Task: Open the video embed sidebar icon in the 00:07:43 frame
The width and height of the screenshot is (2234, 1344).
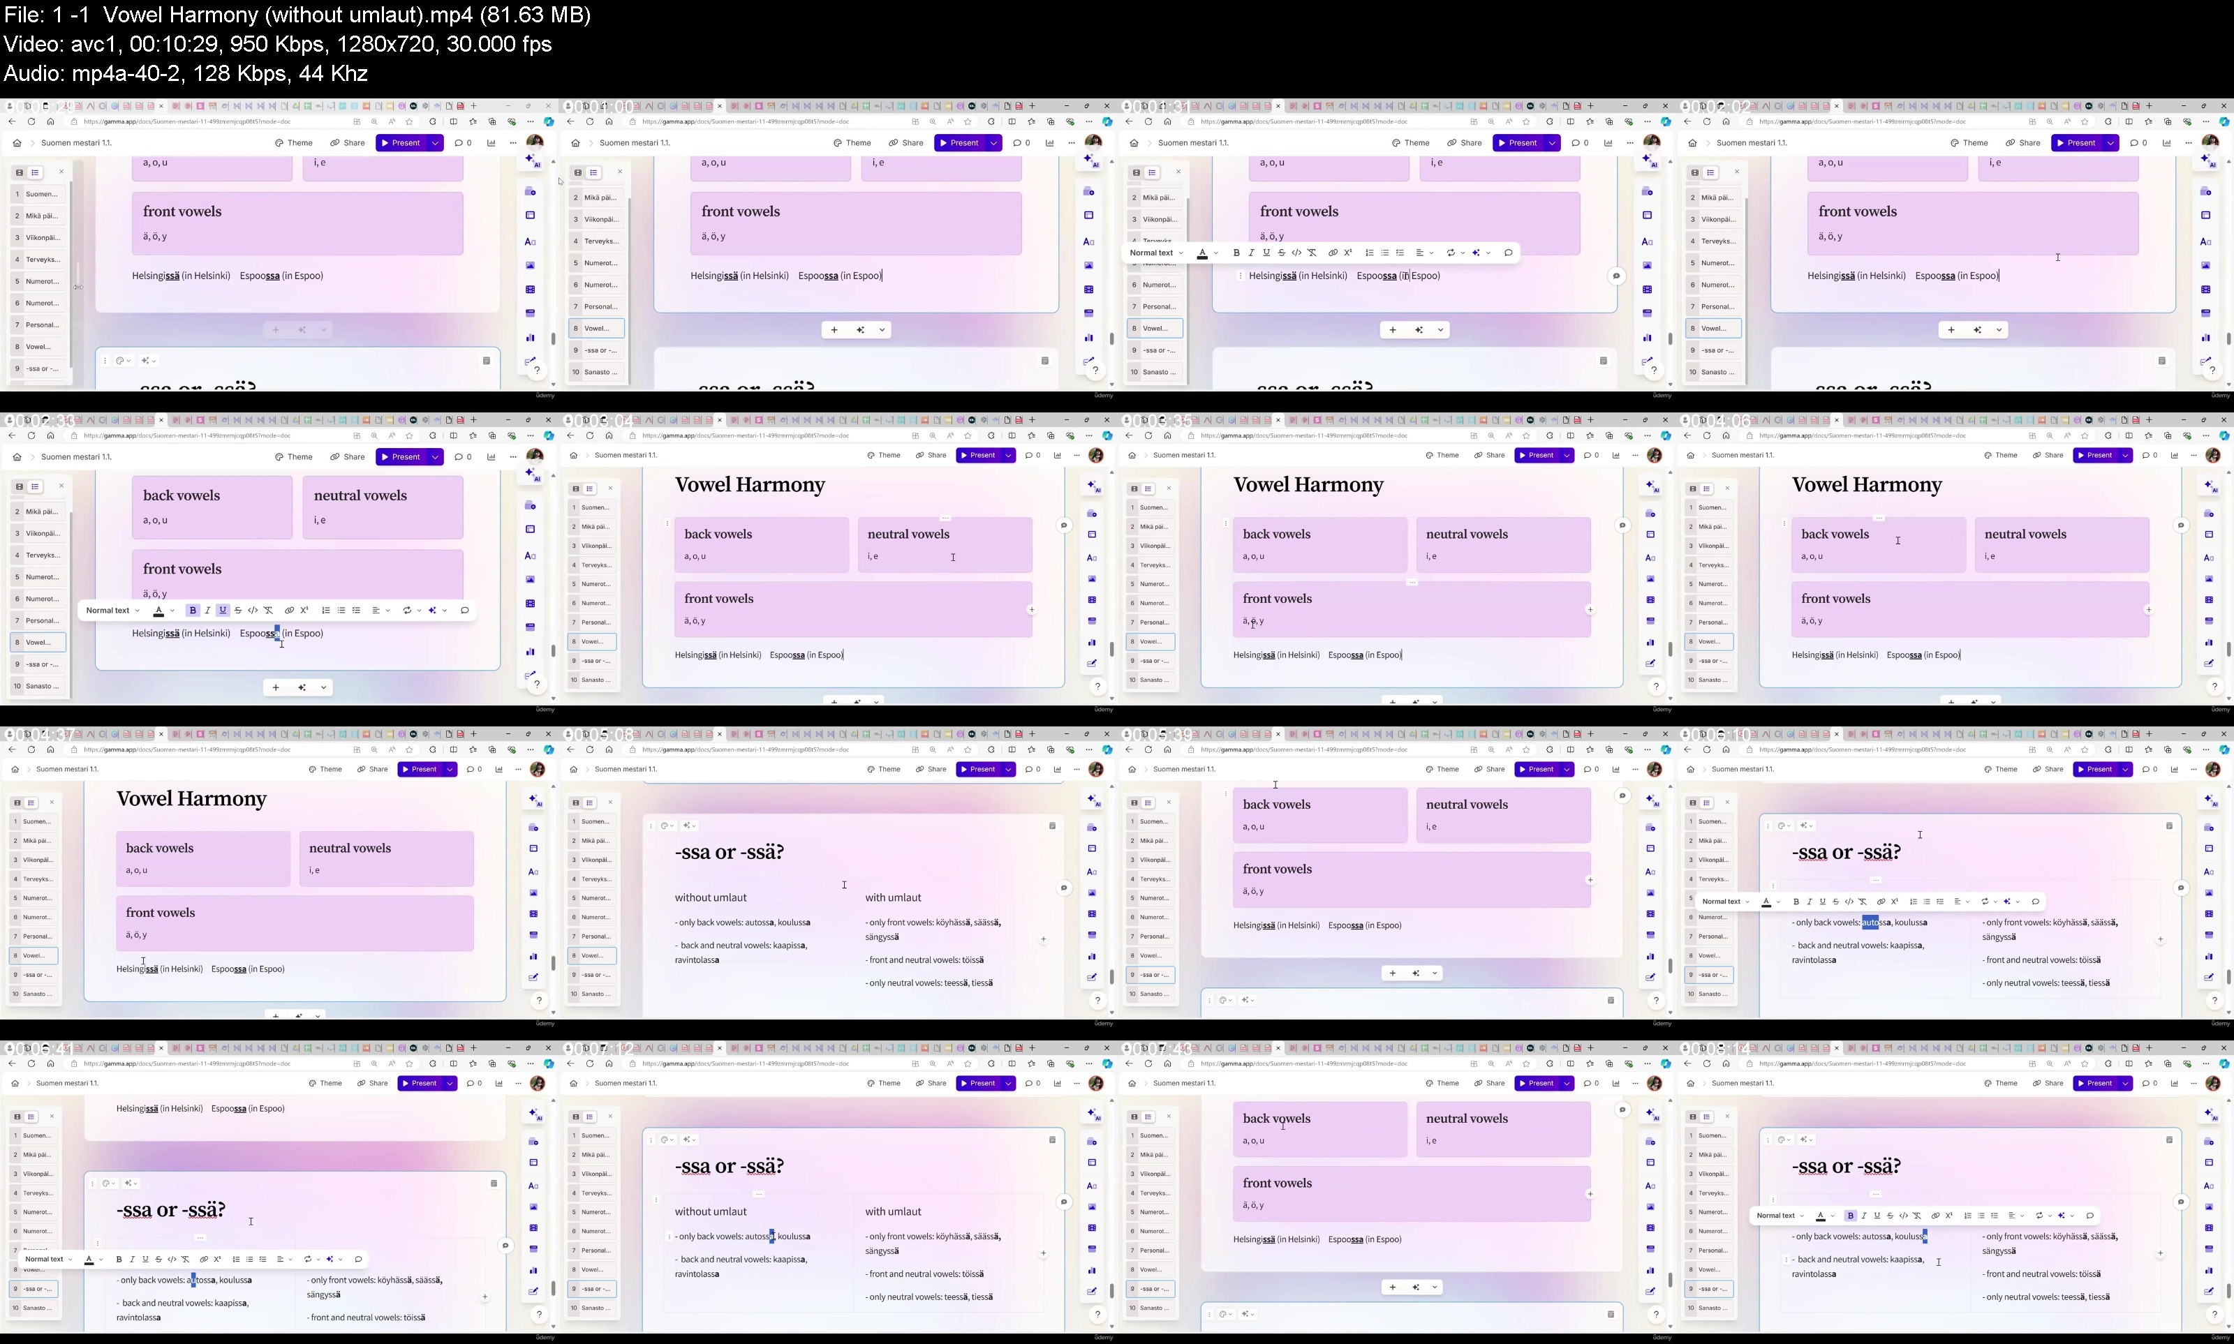Action: point(1650,1228)
